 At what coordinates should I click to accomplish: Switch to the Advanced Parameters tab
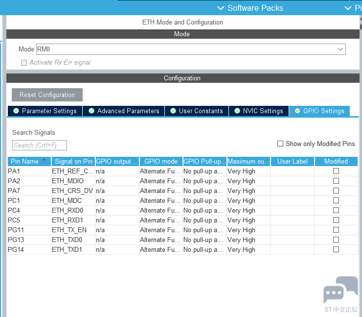[123, 111]
